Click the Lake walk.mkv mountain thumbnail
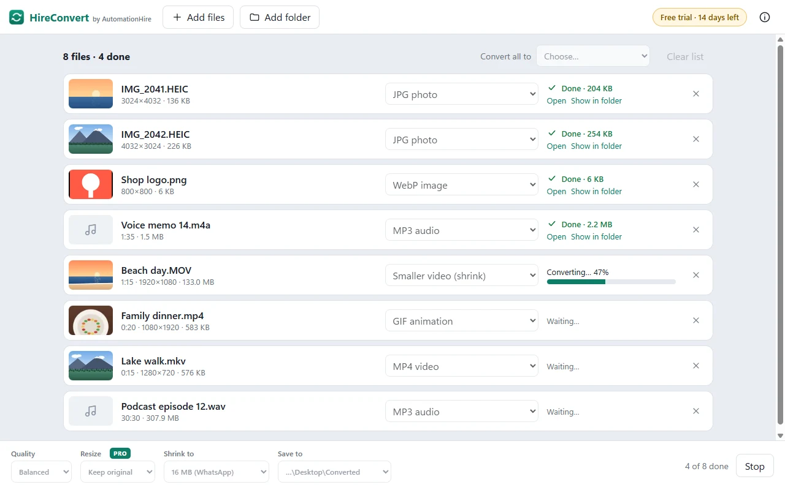The height and width of the screenshot is (490, 785). click(x=91, y=366)
